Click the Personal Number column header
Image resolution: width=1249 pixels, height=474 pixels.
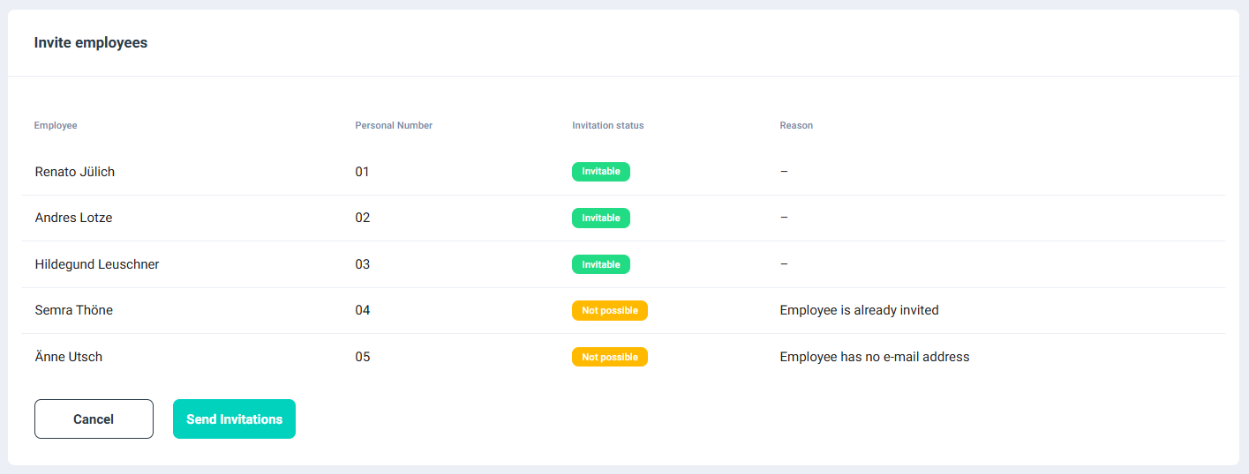394,125
